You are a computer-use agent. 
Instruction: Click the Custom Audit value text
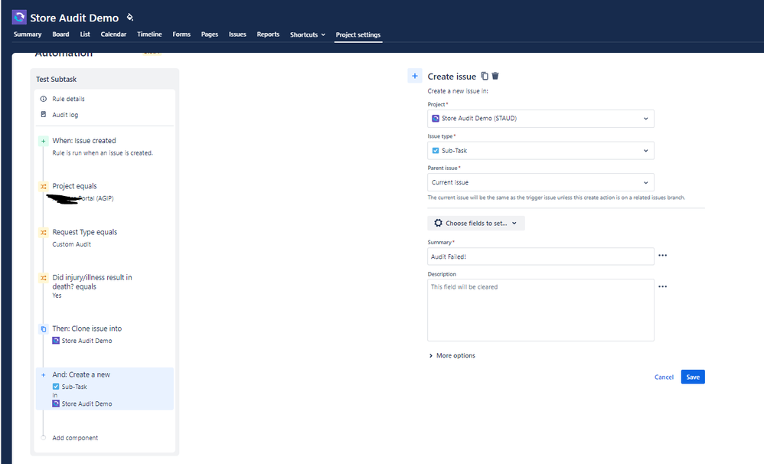pos(72,244)
